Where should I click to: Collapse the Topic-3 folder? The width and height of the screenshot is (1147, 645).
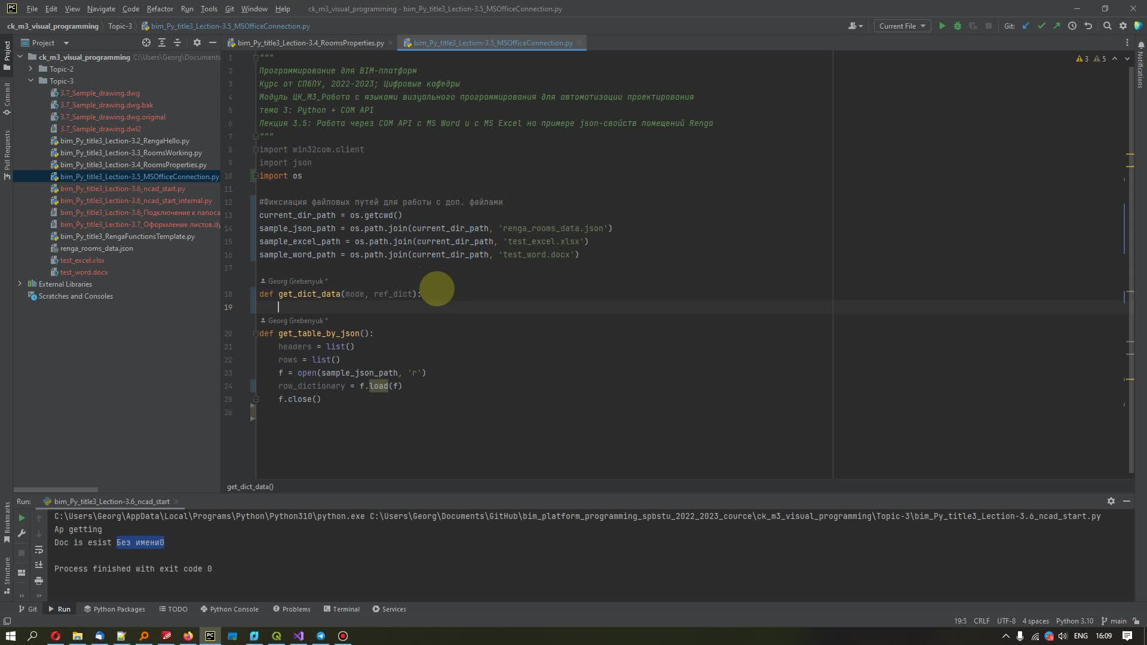30,81
